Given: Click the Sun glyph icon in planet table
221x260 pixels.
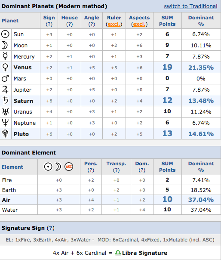Looking at the screenshot, I should click(5, 34).
